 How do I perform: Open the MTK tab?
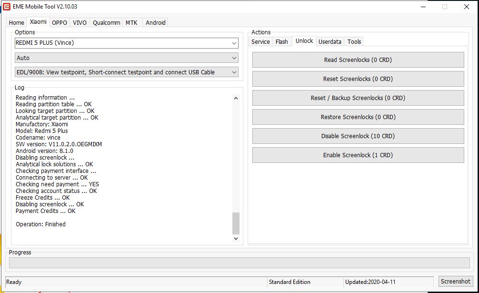(x=132, y=22)
